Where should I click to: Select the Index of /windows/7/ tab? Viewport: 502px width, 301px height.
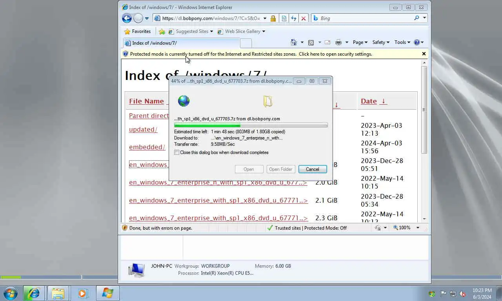(181, 43)
